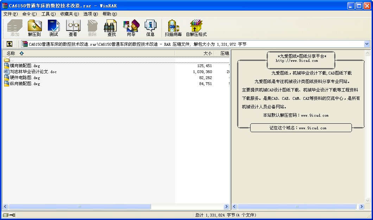Click the 记住这个域名 line in comment
This screenshot has width=373, height=220.
(x=298, y=128)
